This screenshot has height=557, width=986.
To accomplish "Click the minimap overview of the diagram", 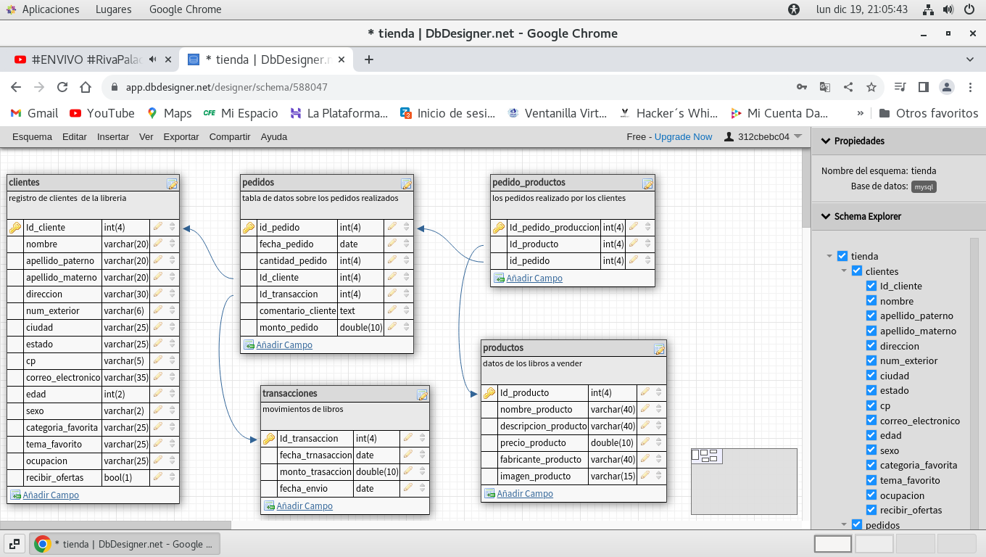I will click(744, 481).
